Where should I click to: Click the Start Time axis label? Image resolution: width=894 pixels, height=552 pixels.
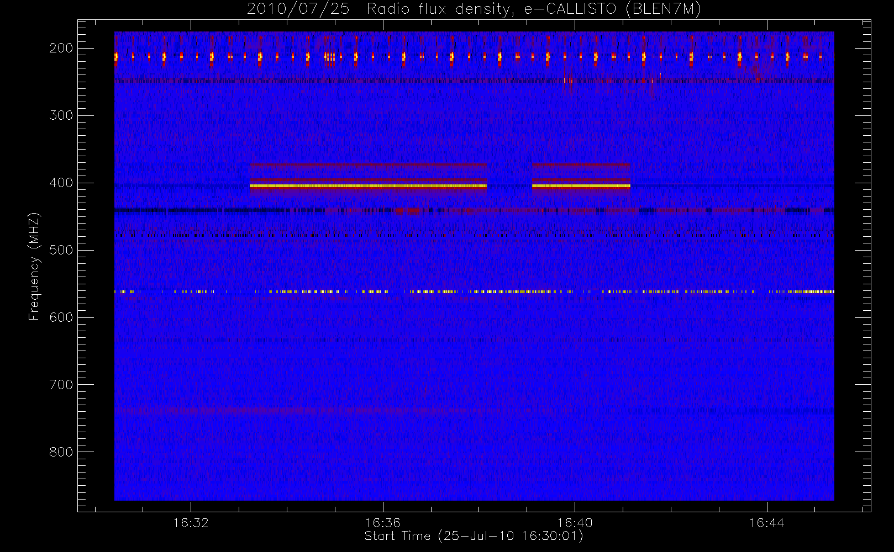(x=474, y=536)
